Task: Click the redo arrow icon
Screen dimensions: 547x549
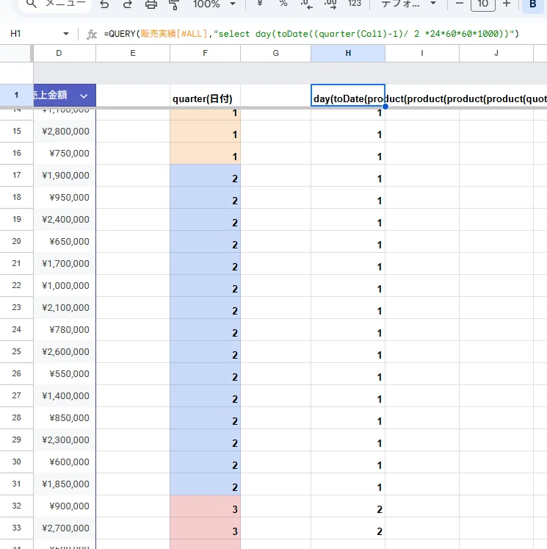Action: [x=128, y=4]
